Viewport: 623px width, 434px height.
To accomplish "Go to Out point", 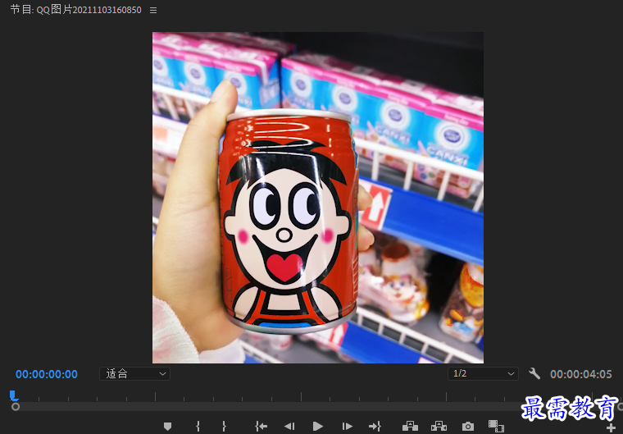I will pyautogui.click(x=375, y=427).
